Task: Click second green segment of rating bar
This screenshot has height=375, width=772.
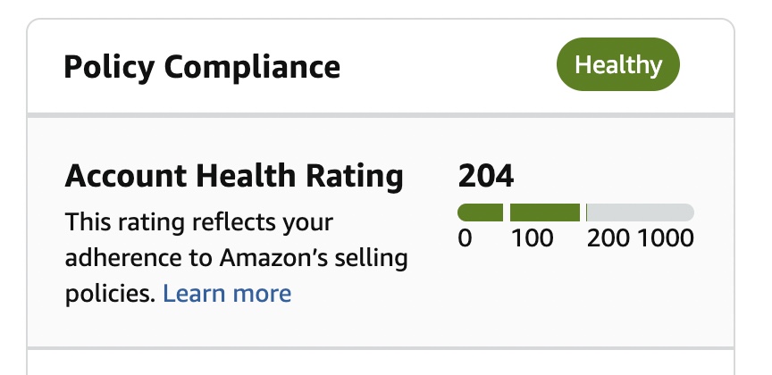Action: point(545,212)
